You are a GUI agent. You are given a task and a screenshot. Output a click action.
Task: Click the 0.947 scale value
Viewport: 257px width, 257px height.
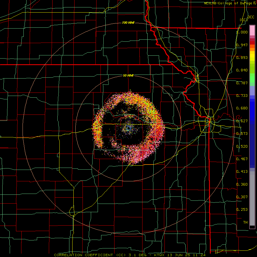(242, 45)
